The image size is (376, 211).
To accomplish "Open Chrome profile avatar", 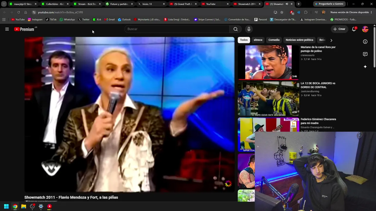I will (x=323, y=12).
